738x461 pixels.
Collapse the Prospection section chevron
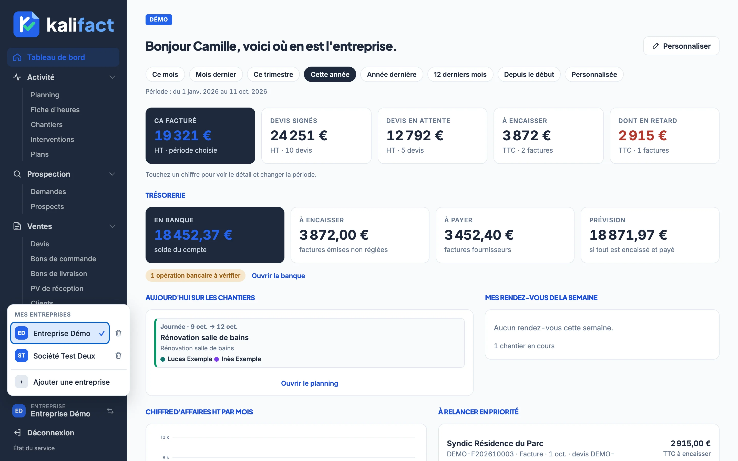click(x=112, y=174)
